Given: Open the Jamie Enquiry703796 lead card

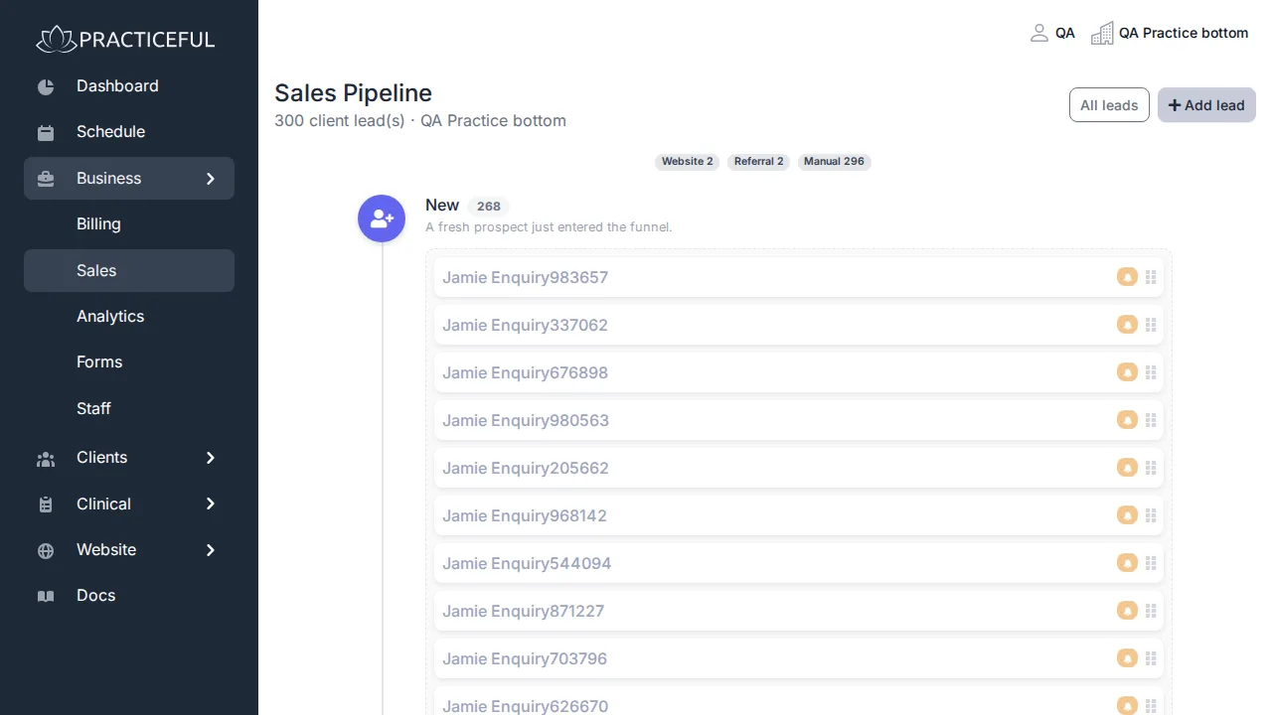Looking at the screenshot, I should 799,658.
